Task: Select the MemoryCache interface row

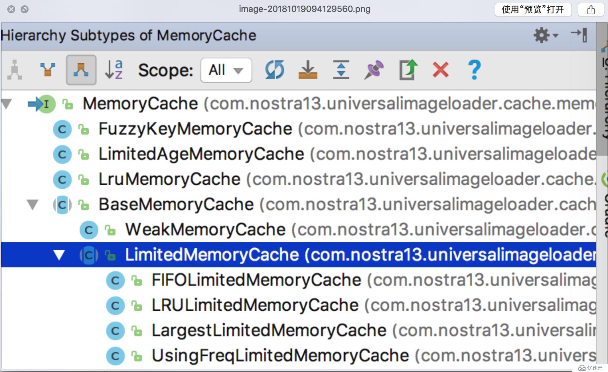Action: click(299, 104)
